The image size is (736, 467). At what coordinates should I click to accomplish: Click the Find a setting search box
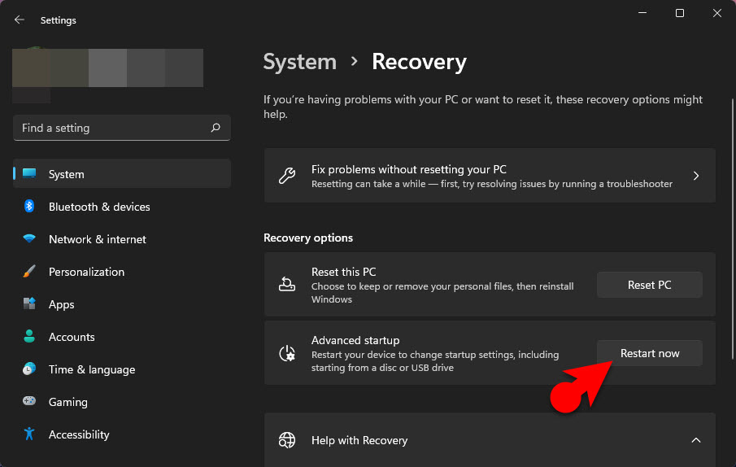(x=122, y=128)
